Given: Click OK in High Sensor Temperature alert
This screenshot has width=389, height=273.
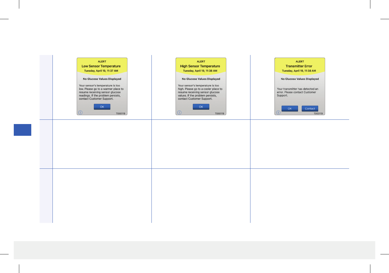Looking at the screenshot, I should [x=201, y=107].
